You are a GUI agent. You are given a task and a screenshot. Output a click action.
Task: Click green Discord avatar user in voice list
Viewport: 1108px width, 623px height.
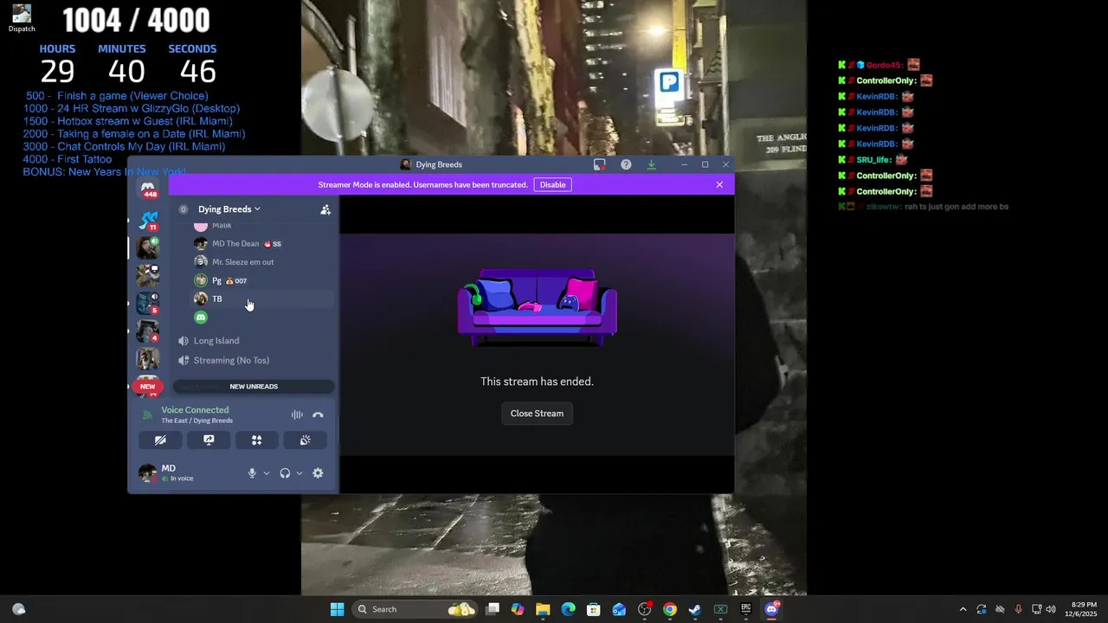(x=201, y=318)
